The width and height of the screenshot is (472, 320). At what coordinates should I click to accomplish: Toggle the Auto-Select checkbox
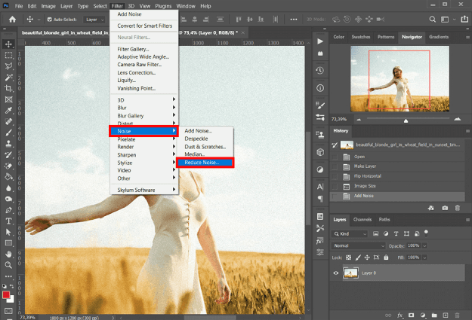(x=50, y=19)
